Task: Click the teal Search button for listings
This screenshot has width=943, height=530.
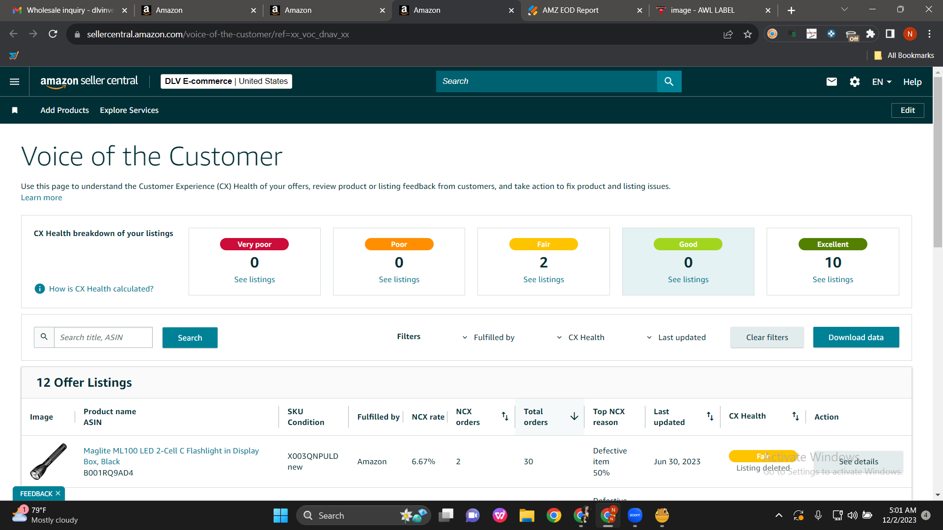Action: 190,338
